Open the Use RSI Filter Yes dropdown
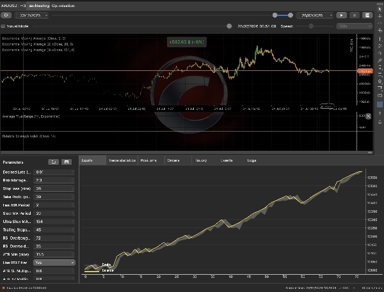Image resolution: width=384 pixels, height=292 pixels. coord(54,263)
